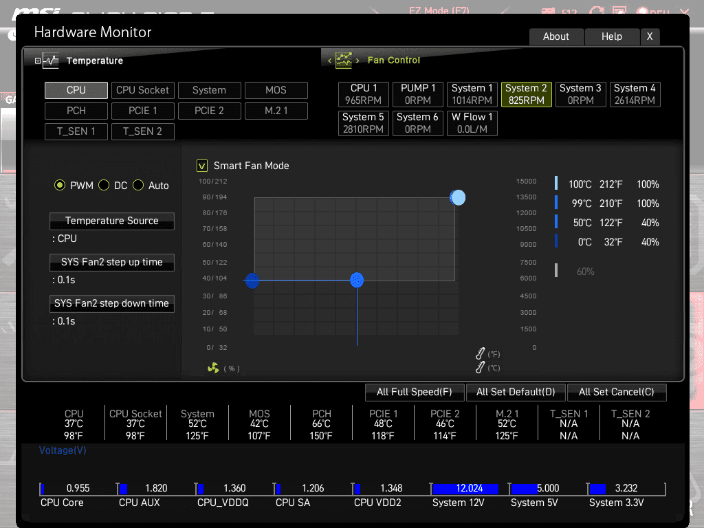Toggle the Smart Fan Mode checkbox

[x=202, y=166]
